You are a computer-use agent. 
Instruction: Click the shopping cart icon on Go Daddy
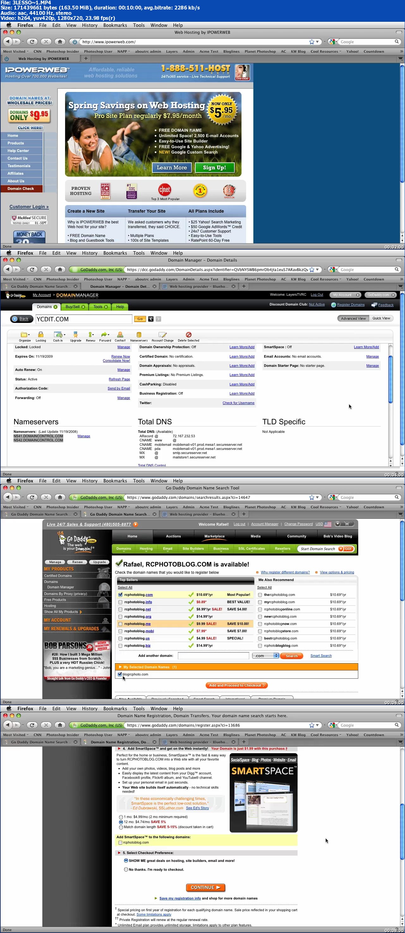347,524
